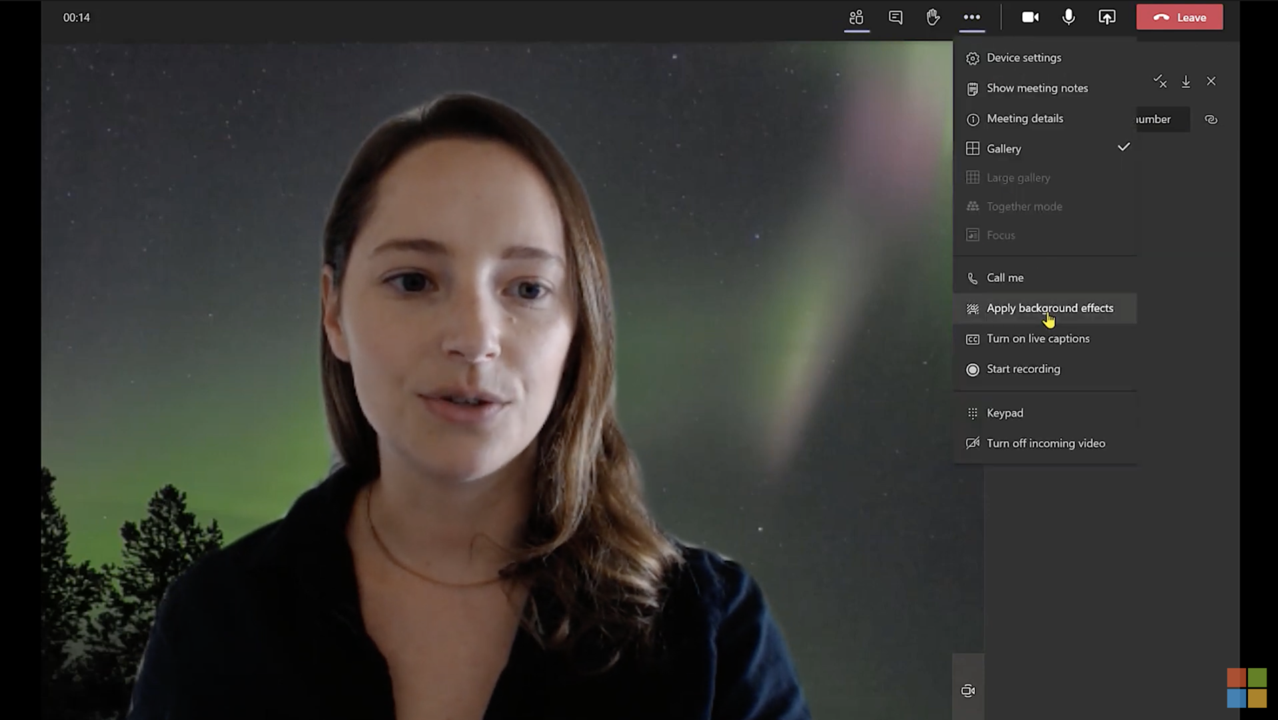
Task: Show meeting notes
Action: 1037,88
